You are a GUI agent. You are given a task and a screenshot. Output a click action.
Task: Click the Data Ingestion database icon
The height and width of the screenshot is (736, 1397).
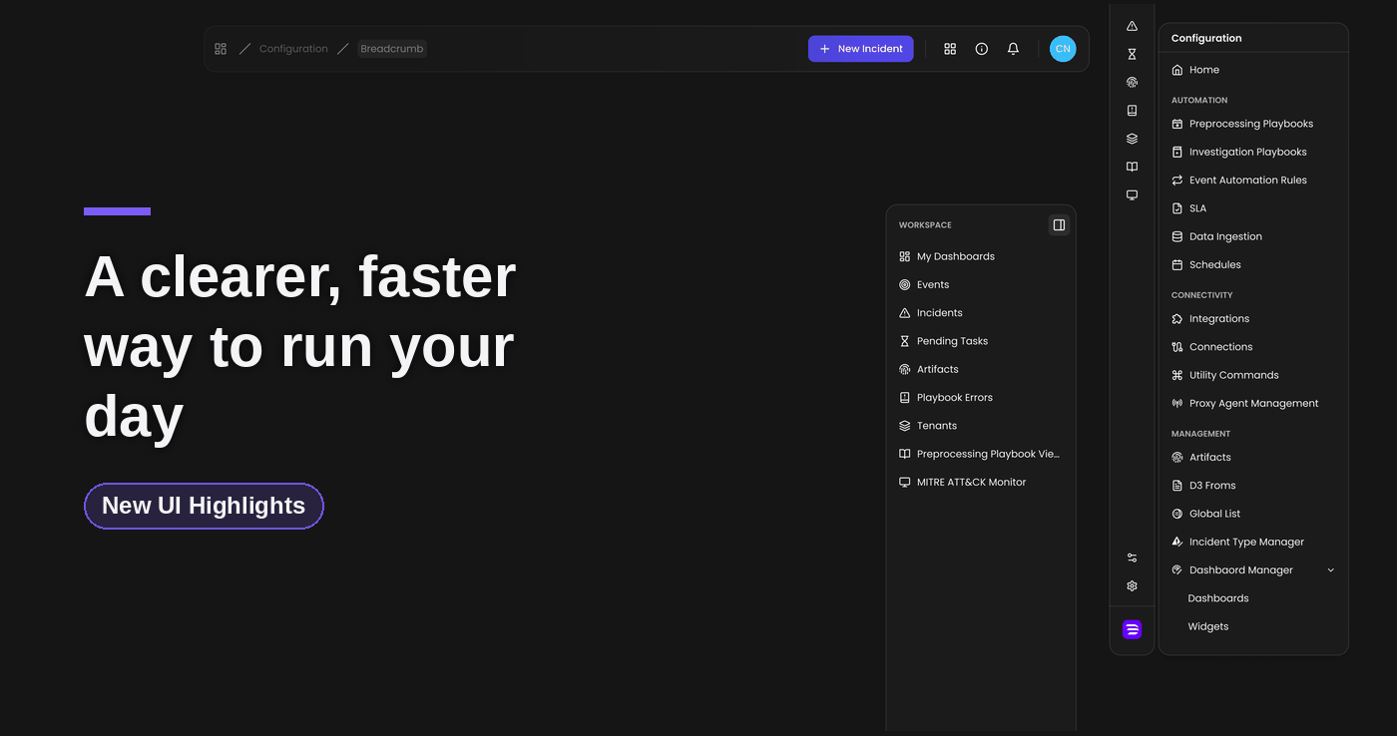point(1177,236)
